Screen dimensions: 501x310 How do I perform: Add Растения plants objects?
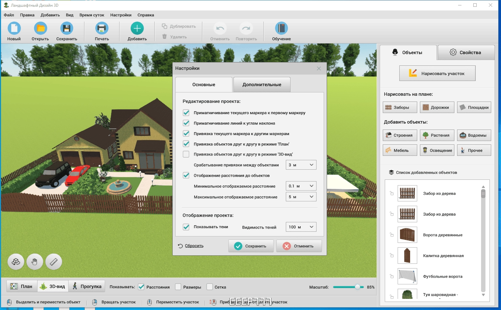(437, 135)
